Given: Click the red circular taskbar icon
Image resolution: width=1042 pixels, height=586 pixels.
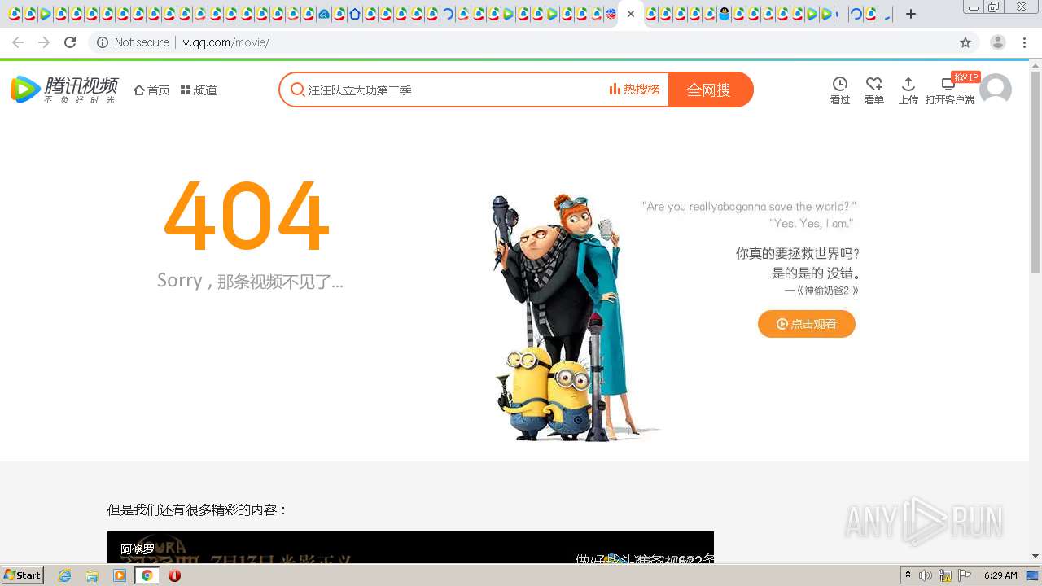Looking at the screenshot, I should (x=174, y=575).
